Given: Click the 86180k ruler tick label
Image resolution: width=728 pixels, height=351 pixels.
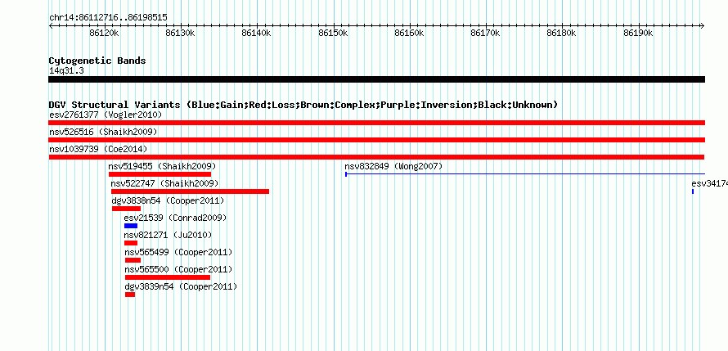Looking at the screenshot, I should click(561, 33).
